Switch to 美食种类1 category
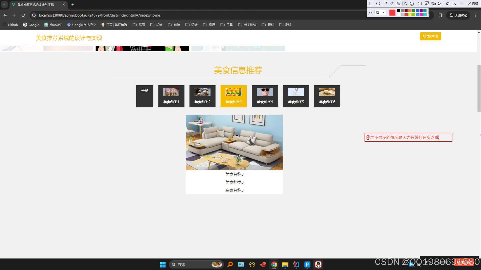This screenshot has width=481, height=270. 171,96
